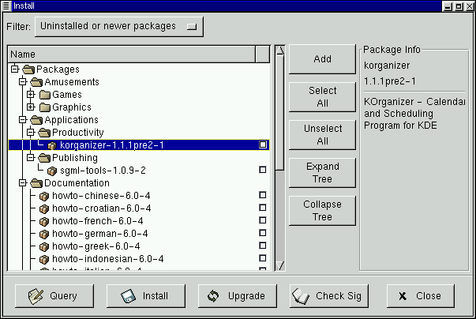This screenshot has width=476, height=319.
Task: Click the package icon for howto-chinese-6.0-4
Action: point(44,196)
